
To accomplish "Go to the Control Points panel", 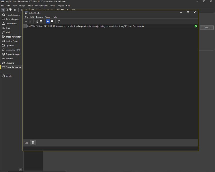I will coord(12,41).
